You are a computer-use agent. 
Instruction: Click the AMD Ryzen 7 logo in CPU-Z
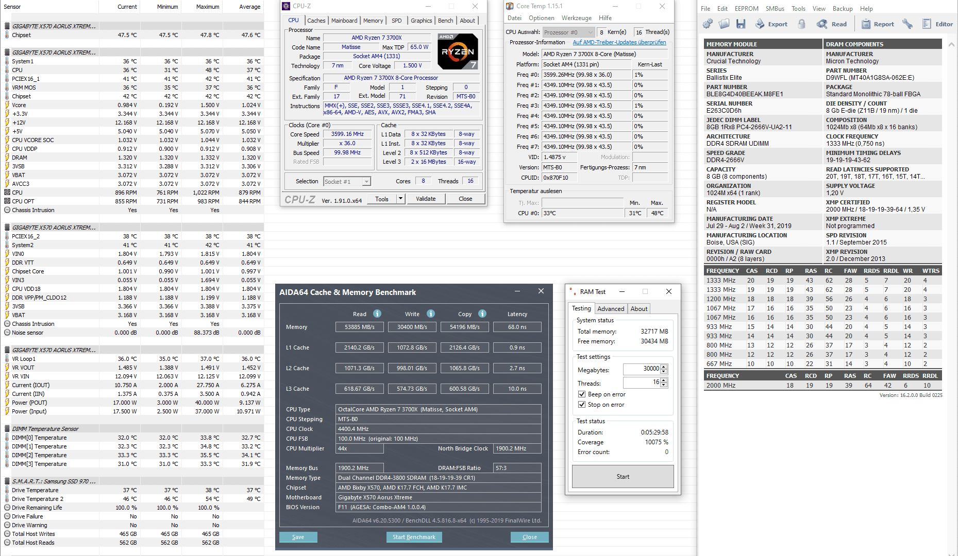coord(458,51)
